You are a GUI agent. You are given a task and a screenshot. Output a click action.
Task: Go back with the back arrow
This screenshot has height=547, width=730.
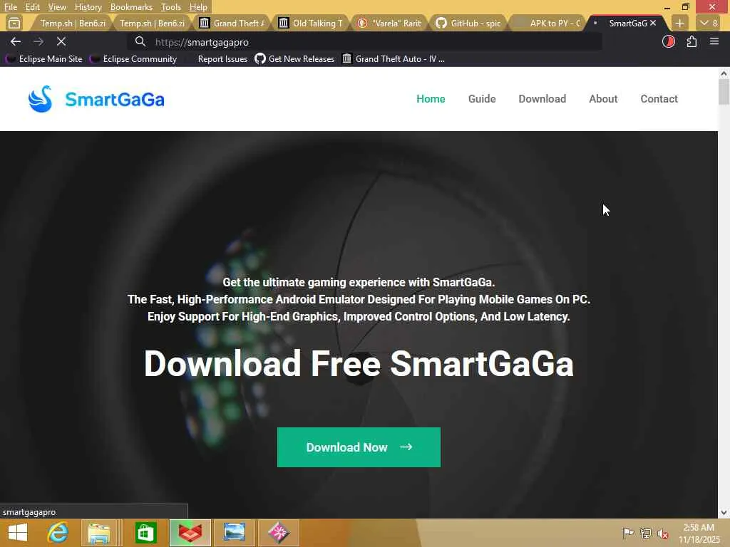point(16,42)
